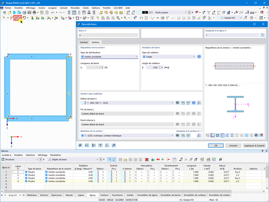Screen dimensions: 269x202
Task: Pick line graphically icon next to Assignée à la ligne
Action: click(263, 35)
